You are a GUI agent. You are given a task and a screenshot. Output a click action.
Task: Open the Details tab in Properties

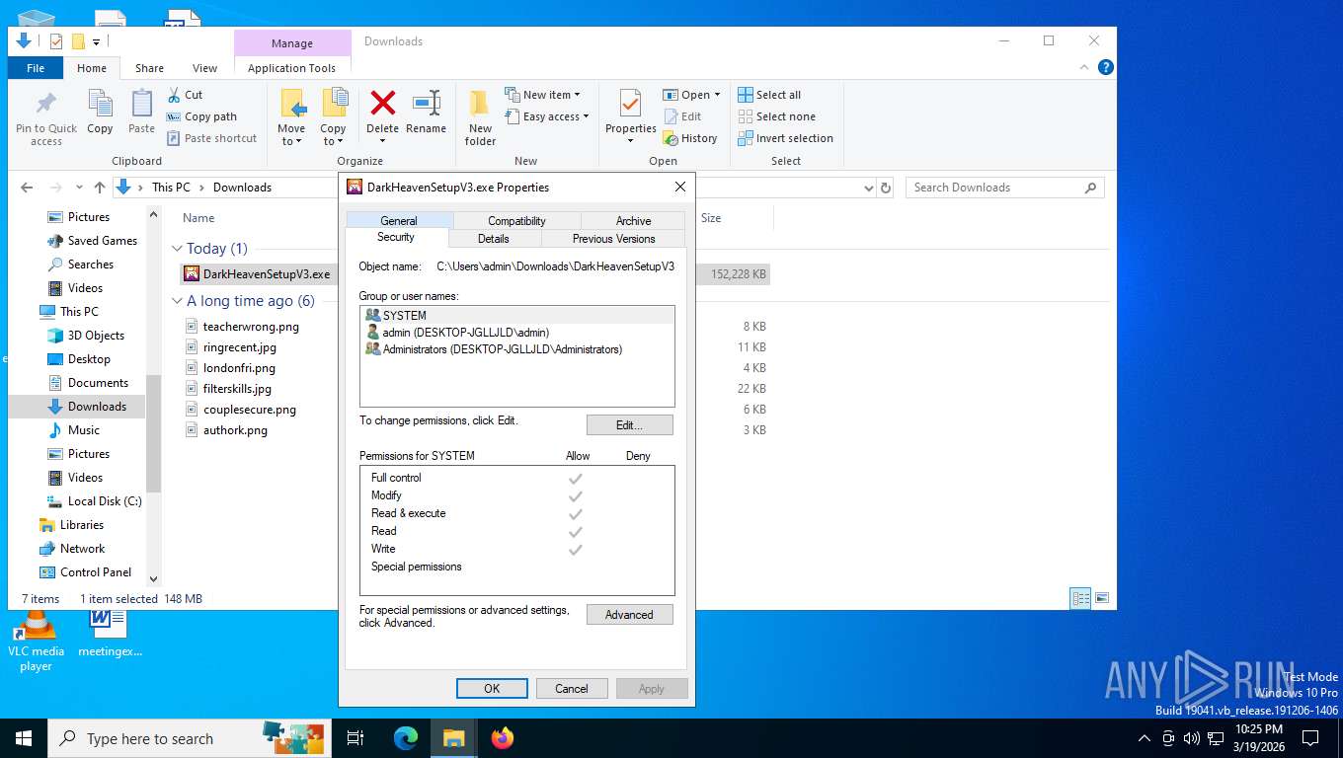click(x=494, y=238)
